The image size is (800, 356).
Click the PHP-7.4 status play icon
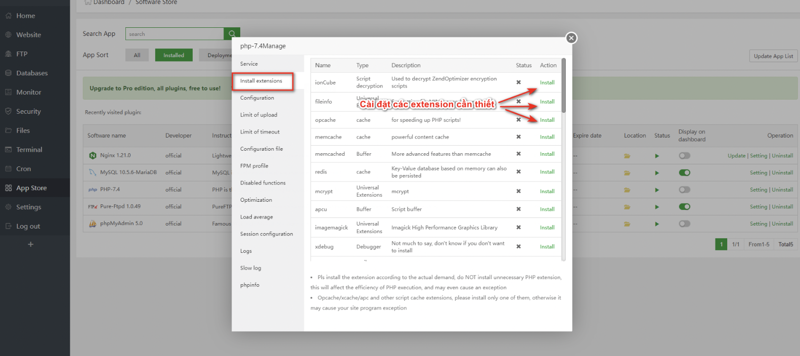[x=657, y=190]
